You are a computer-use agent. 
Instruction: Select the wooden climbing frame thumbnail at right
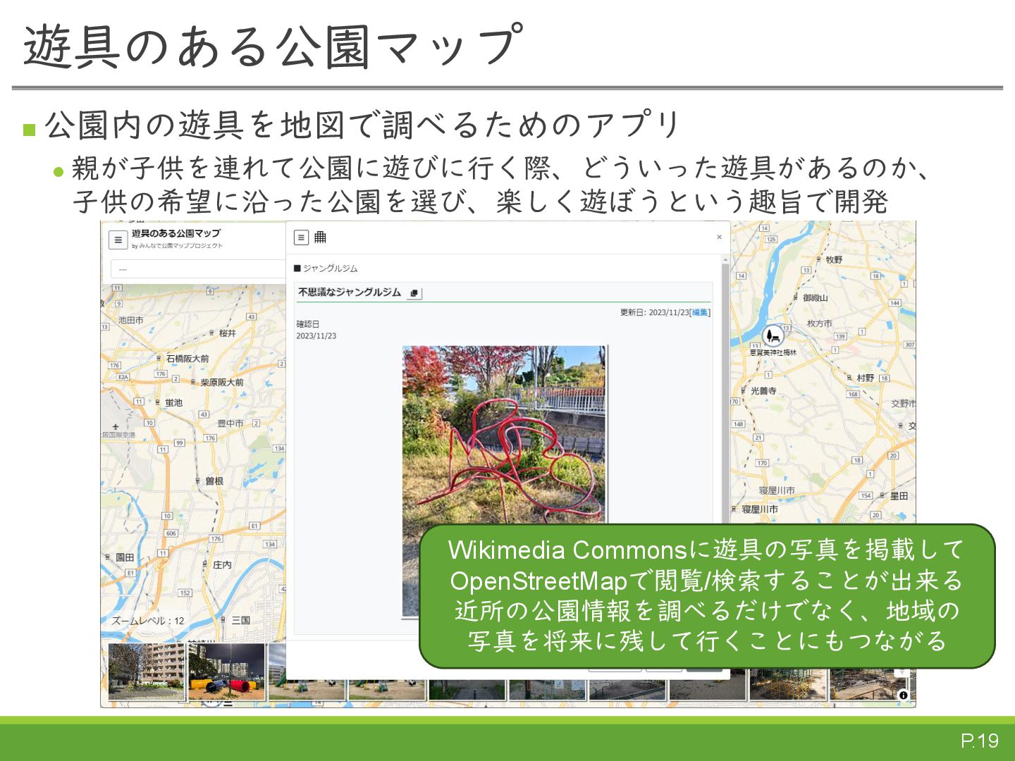tap(868, 683)
